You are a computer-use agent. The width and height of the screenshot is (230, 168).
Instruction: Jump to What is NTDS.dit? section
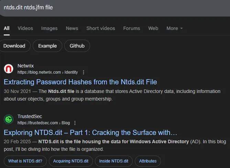[x=25, y=161]
